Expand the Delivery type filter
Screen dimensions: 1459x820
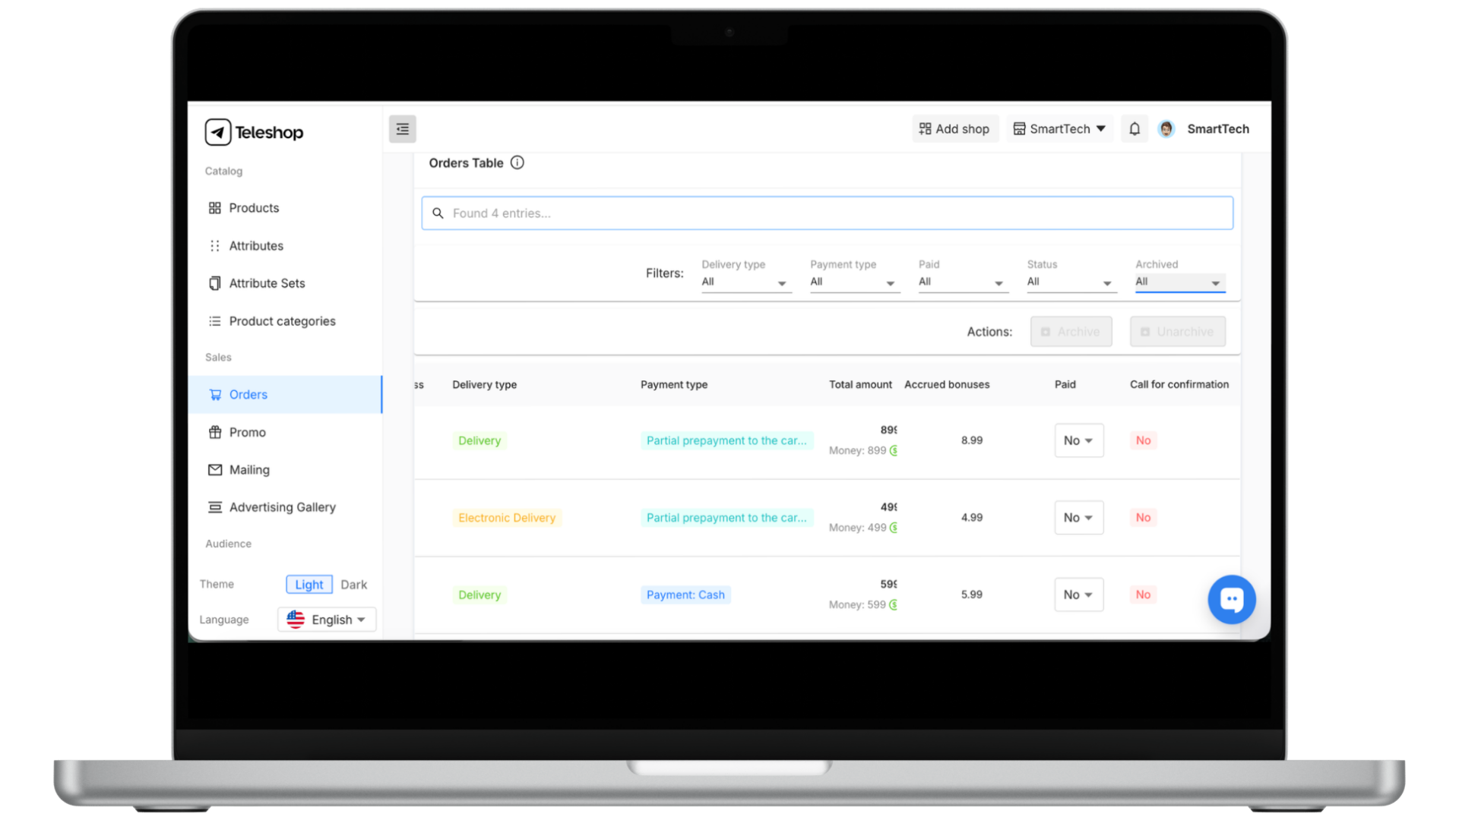745,282
